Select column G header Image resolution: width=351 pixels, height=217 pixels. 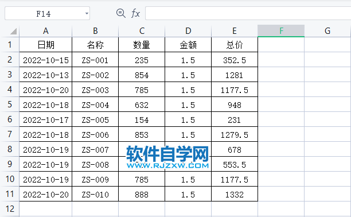tap(327, 31)
